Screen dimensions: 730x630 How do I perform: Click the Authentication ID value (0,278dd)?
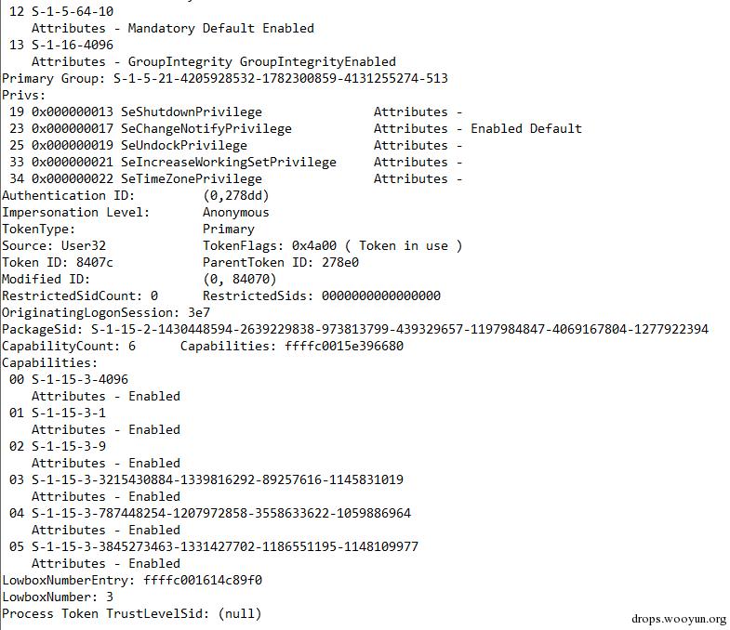(236, 195)
